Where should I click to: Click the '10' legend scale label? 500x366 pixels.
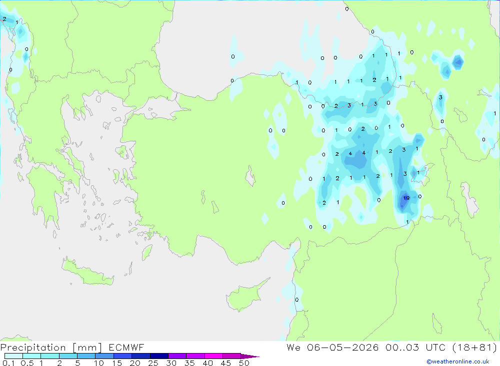coord(99,363)
